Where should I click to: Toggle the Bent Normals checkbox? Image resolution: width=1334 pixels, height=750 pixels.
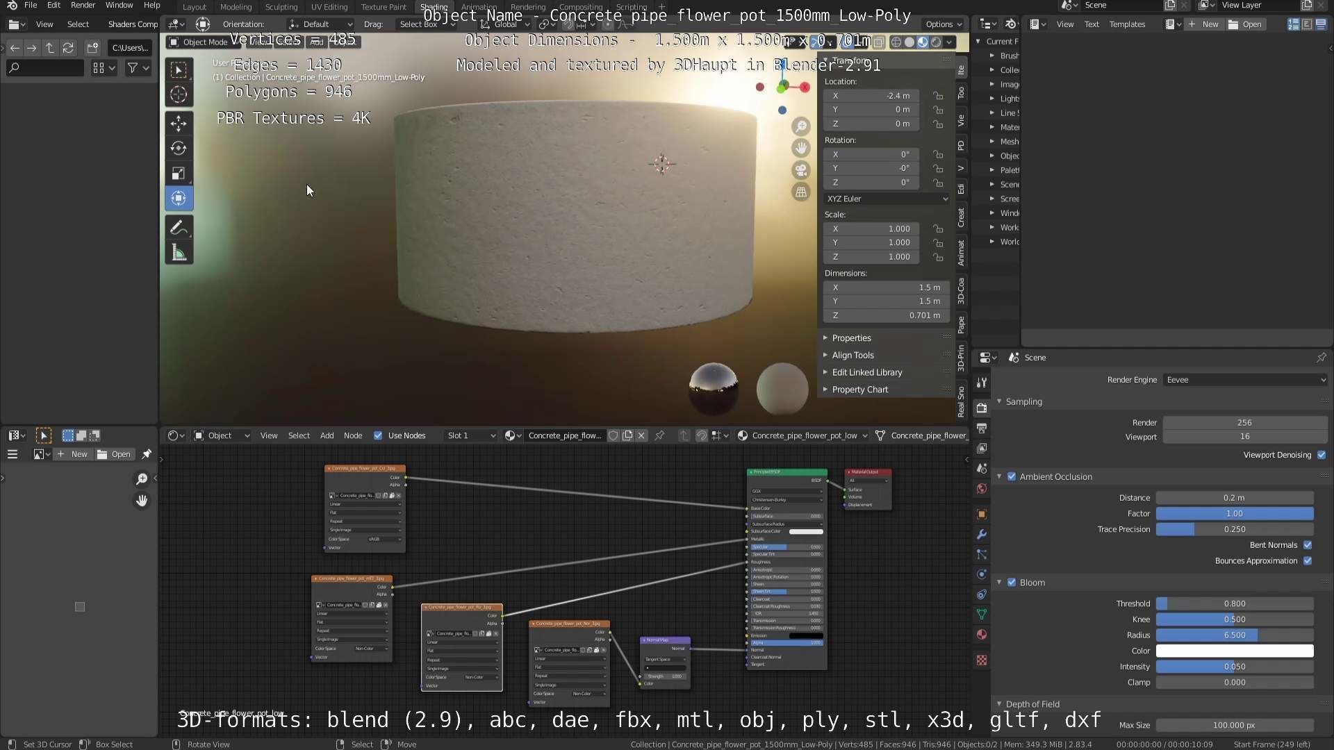[1308, 545]
